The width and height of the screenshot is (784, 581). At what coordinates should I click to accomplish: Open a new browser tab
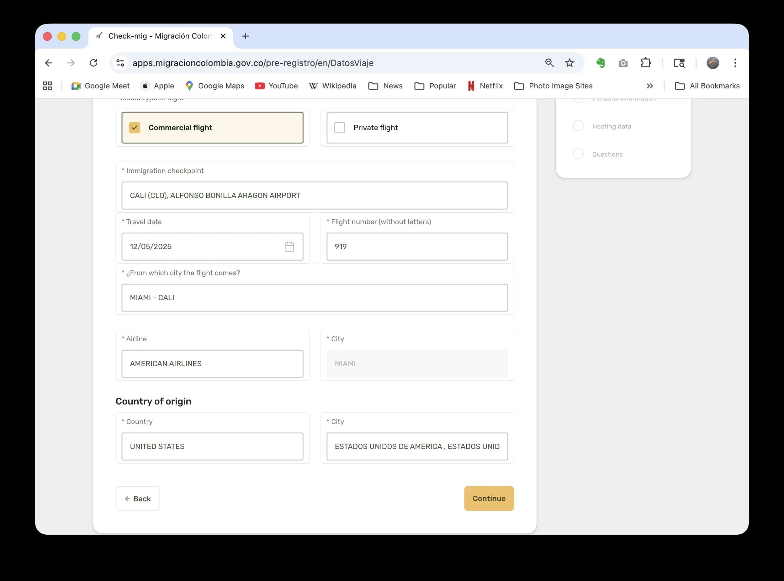(246, 36)
